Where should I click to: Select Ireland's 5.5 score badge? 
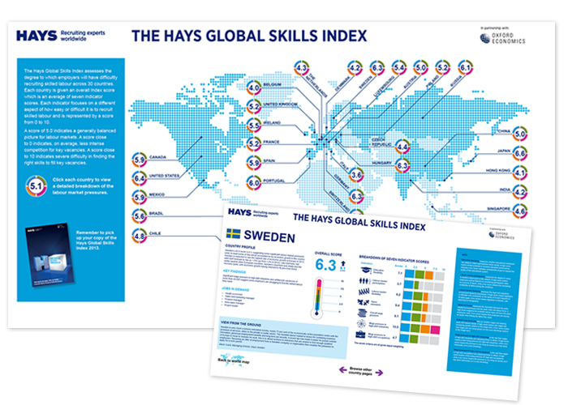pos(252,126)
